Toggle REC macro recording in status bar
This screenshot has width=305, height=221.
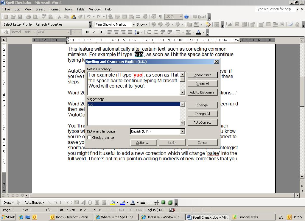[112, 210]
